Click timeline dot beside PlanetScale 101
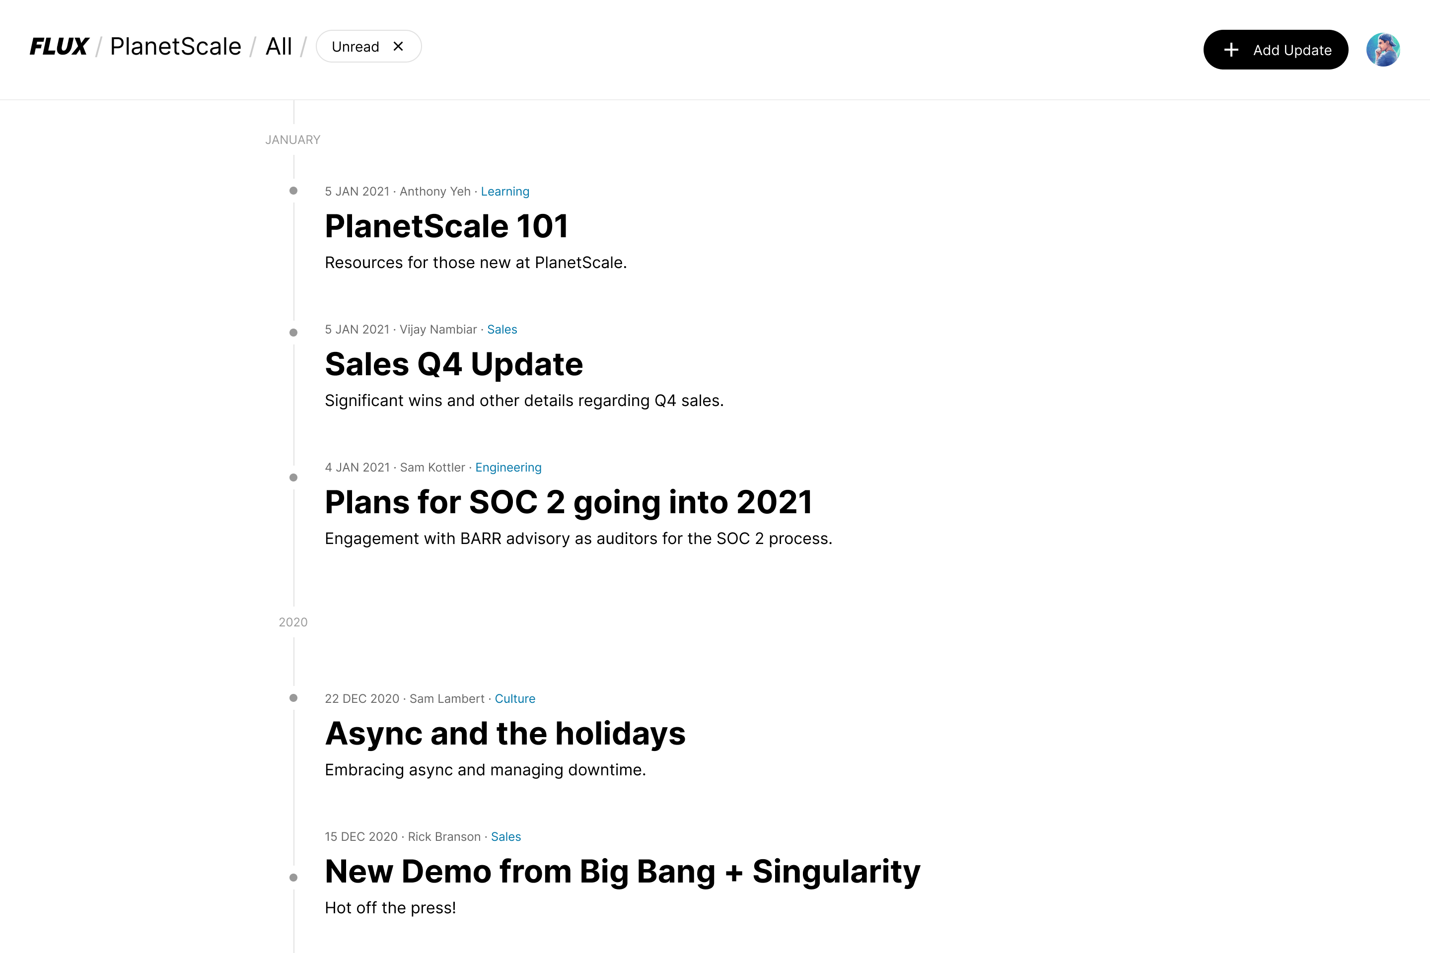 [293, 191]
